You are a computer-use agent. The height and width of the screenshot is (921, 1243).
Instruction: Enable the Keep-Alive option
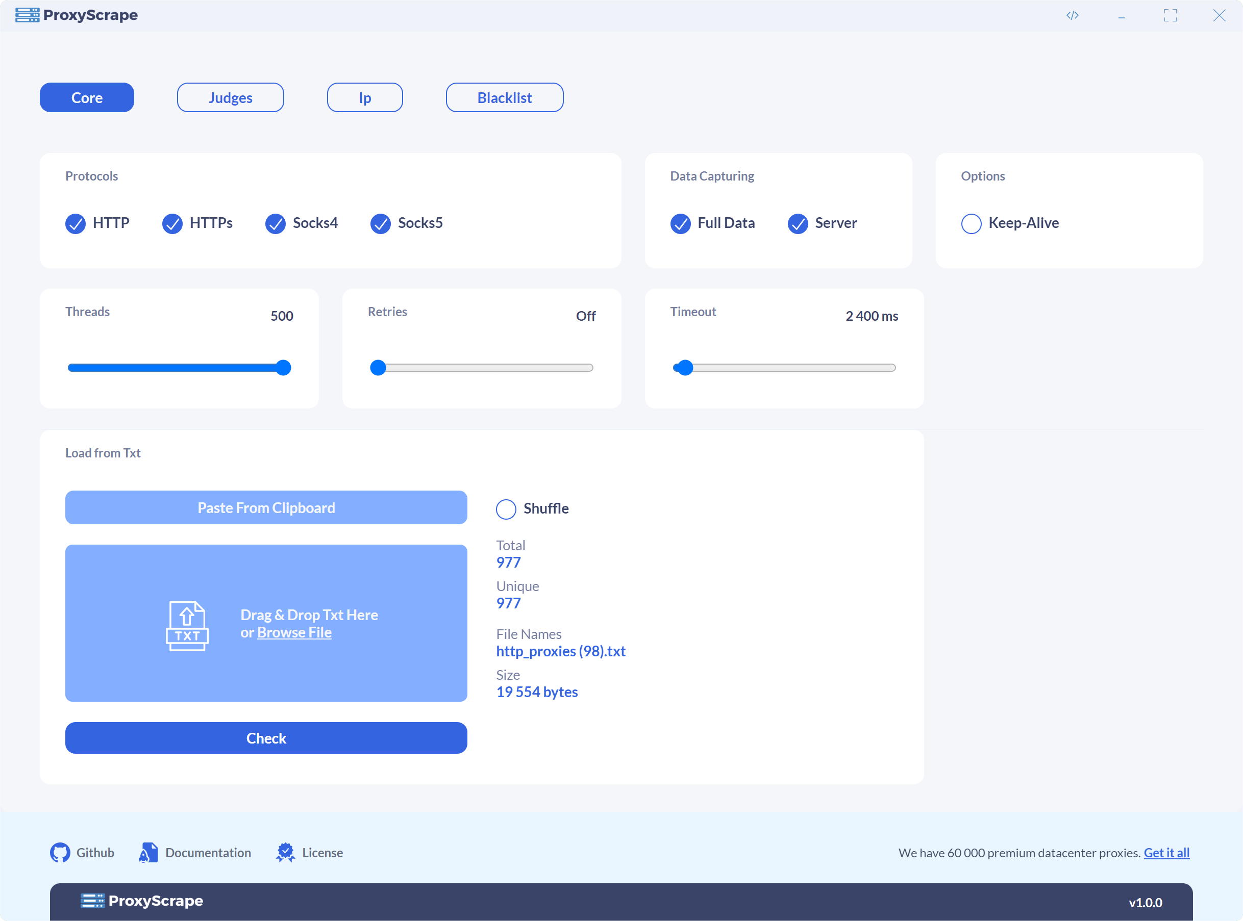[x=972, y=223]
